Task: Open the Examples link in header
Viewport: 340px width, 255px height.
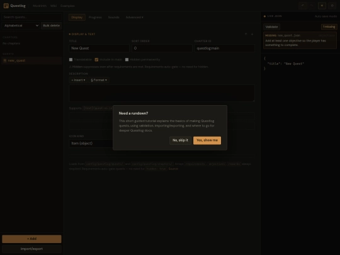Action: coord(67,6)
